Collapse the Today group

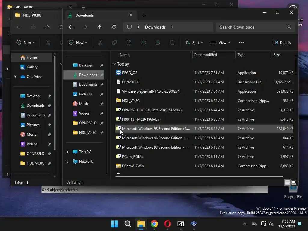pyautogui.click(x=114, y=64)
